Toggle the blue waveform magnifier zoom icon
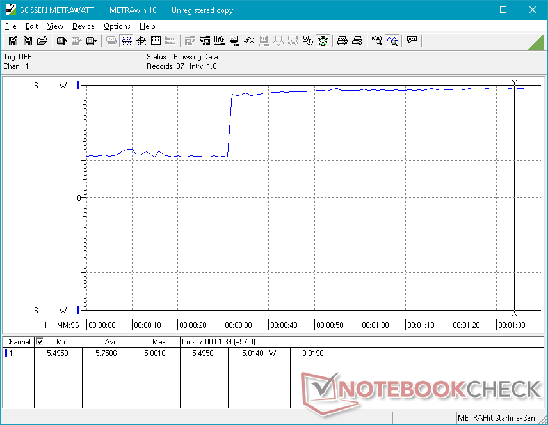The height and width of the screenshot is (425, 548). (x=392, y=41)
